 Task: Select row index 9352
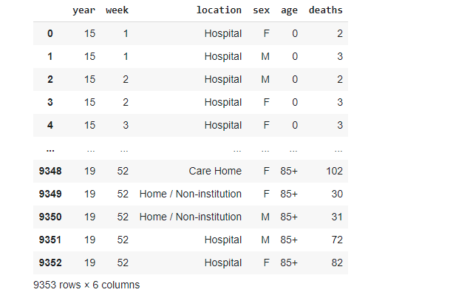coord(50,263)
